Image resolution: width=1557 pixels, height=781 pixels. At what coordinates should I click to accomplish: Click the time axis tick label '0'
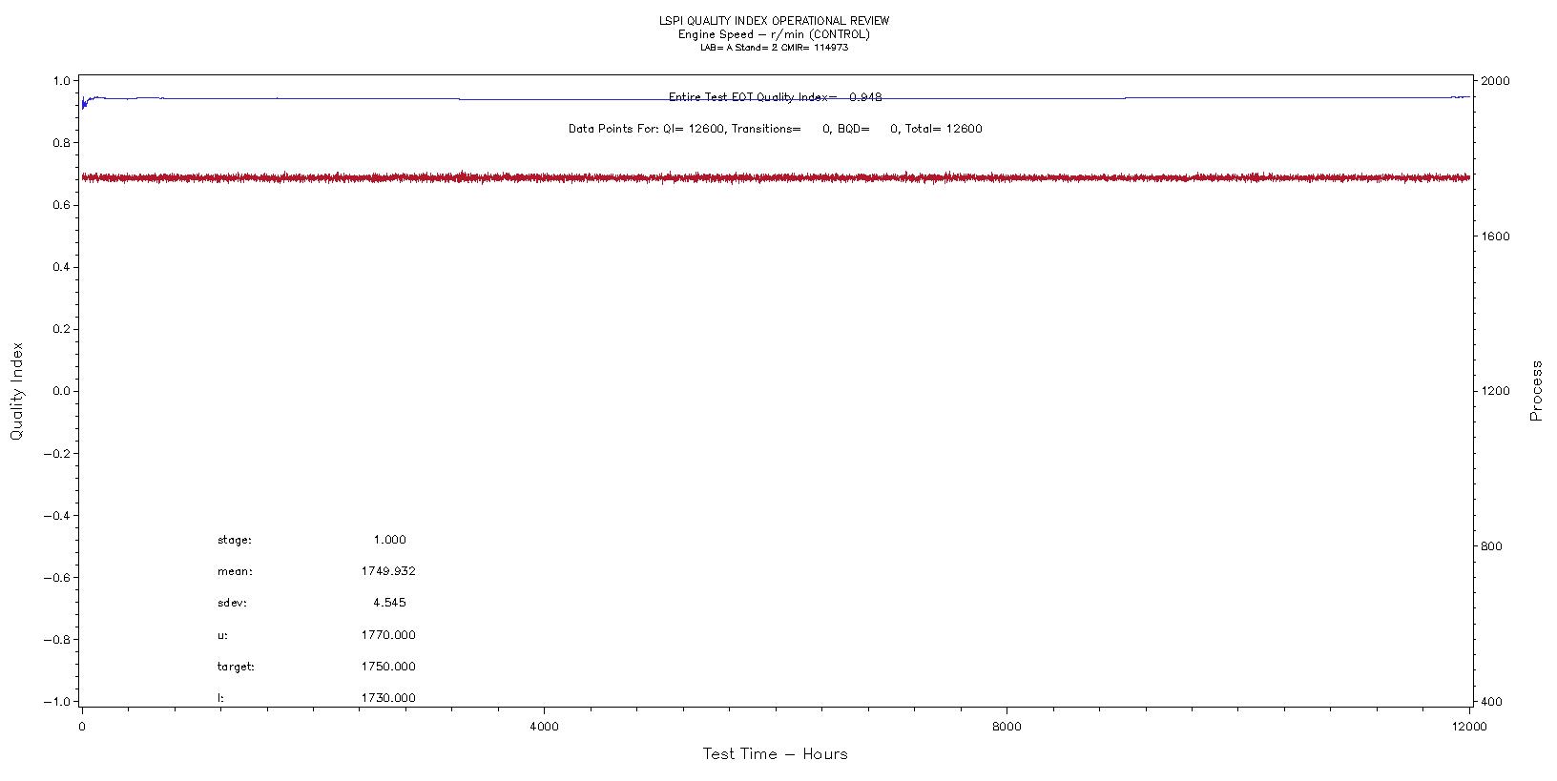82,727
